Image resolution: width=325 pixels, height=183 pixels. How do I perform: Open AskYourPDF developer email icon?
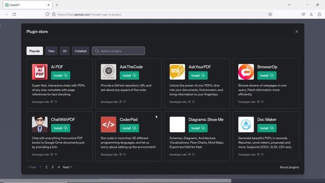193,102
